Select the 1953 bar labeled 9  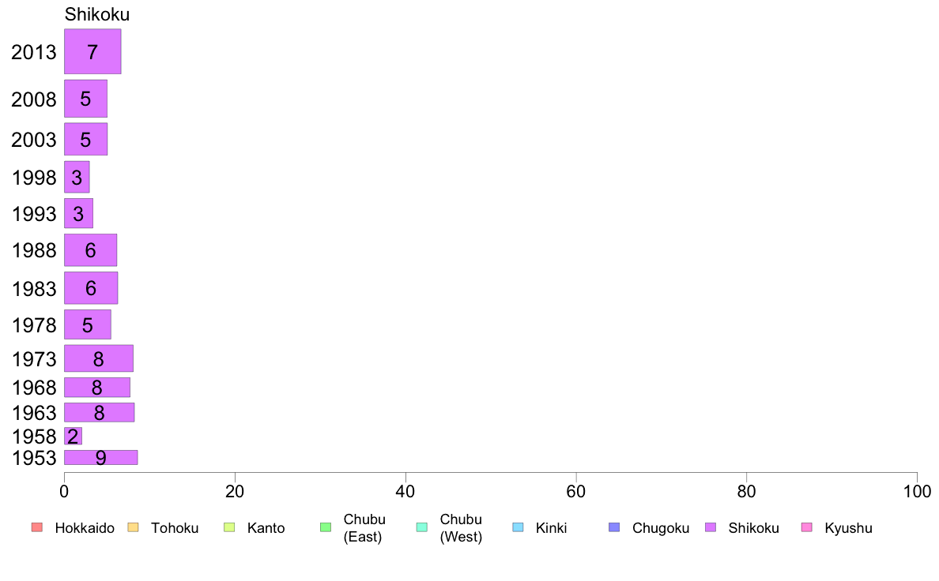click(x=100, y=457)
